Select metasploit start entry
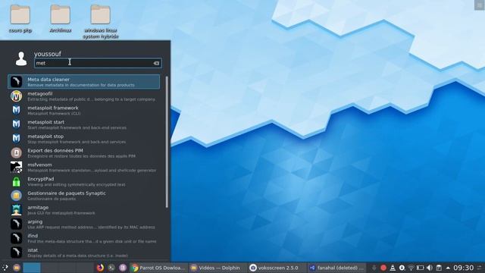Image resolution: width=485 pixels, height=273 pixels. 84,124
